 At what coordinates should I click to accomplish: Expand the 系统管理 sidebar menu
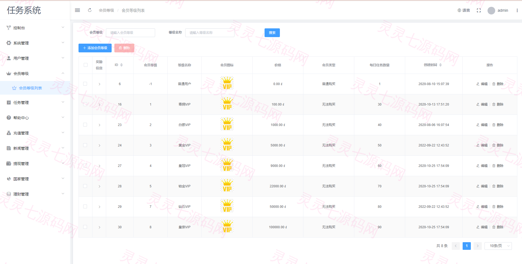coord(35,43)
